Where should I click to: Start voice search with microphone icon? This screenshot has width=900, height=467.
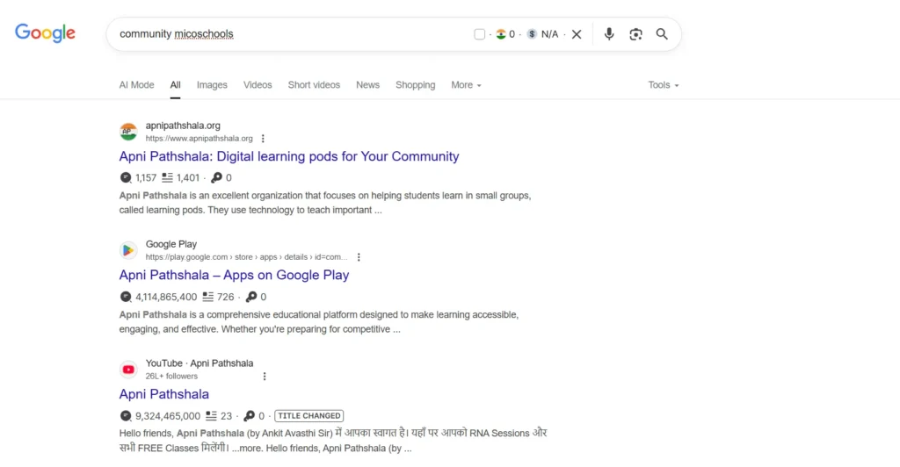pos(609,34)
